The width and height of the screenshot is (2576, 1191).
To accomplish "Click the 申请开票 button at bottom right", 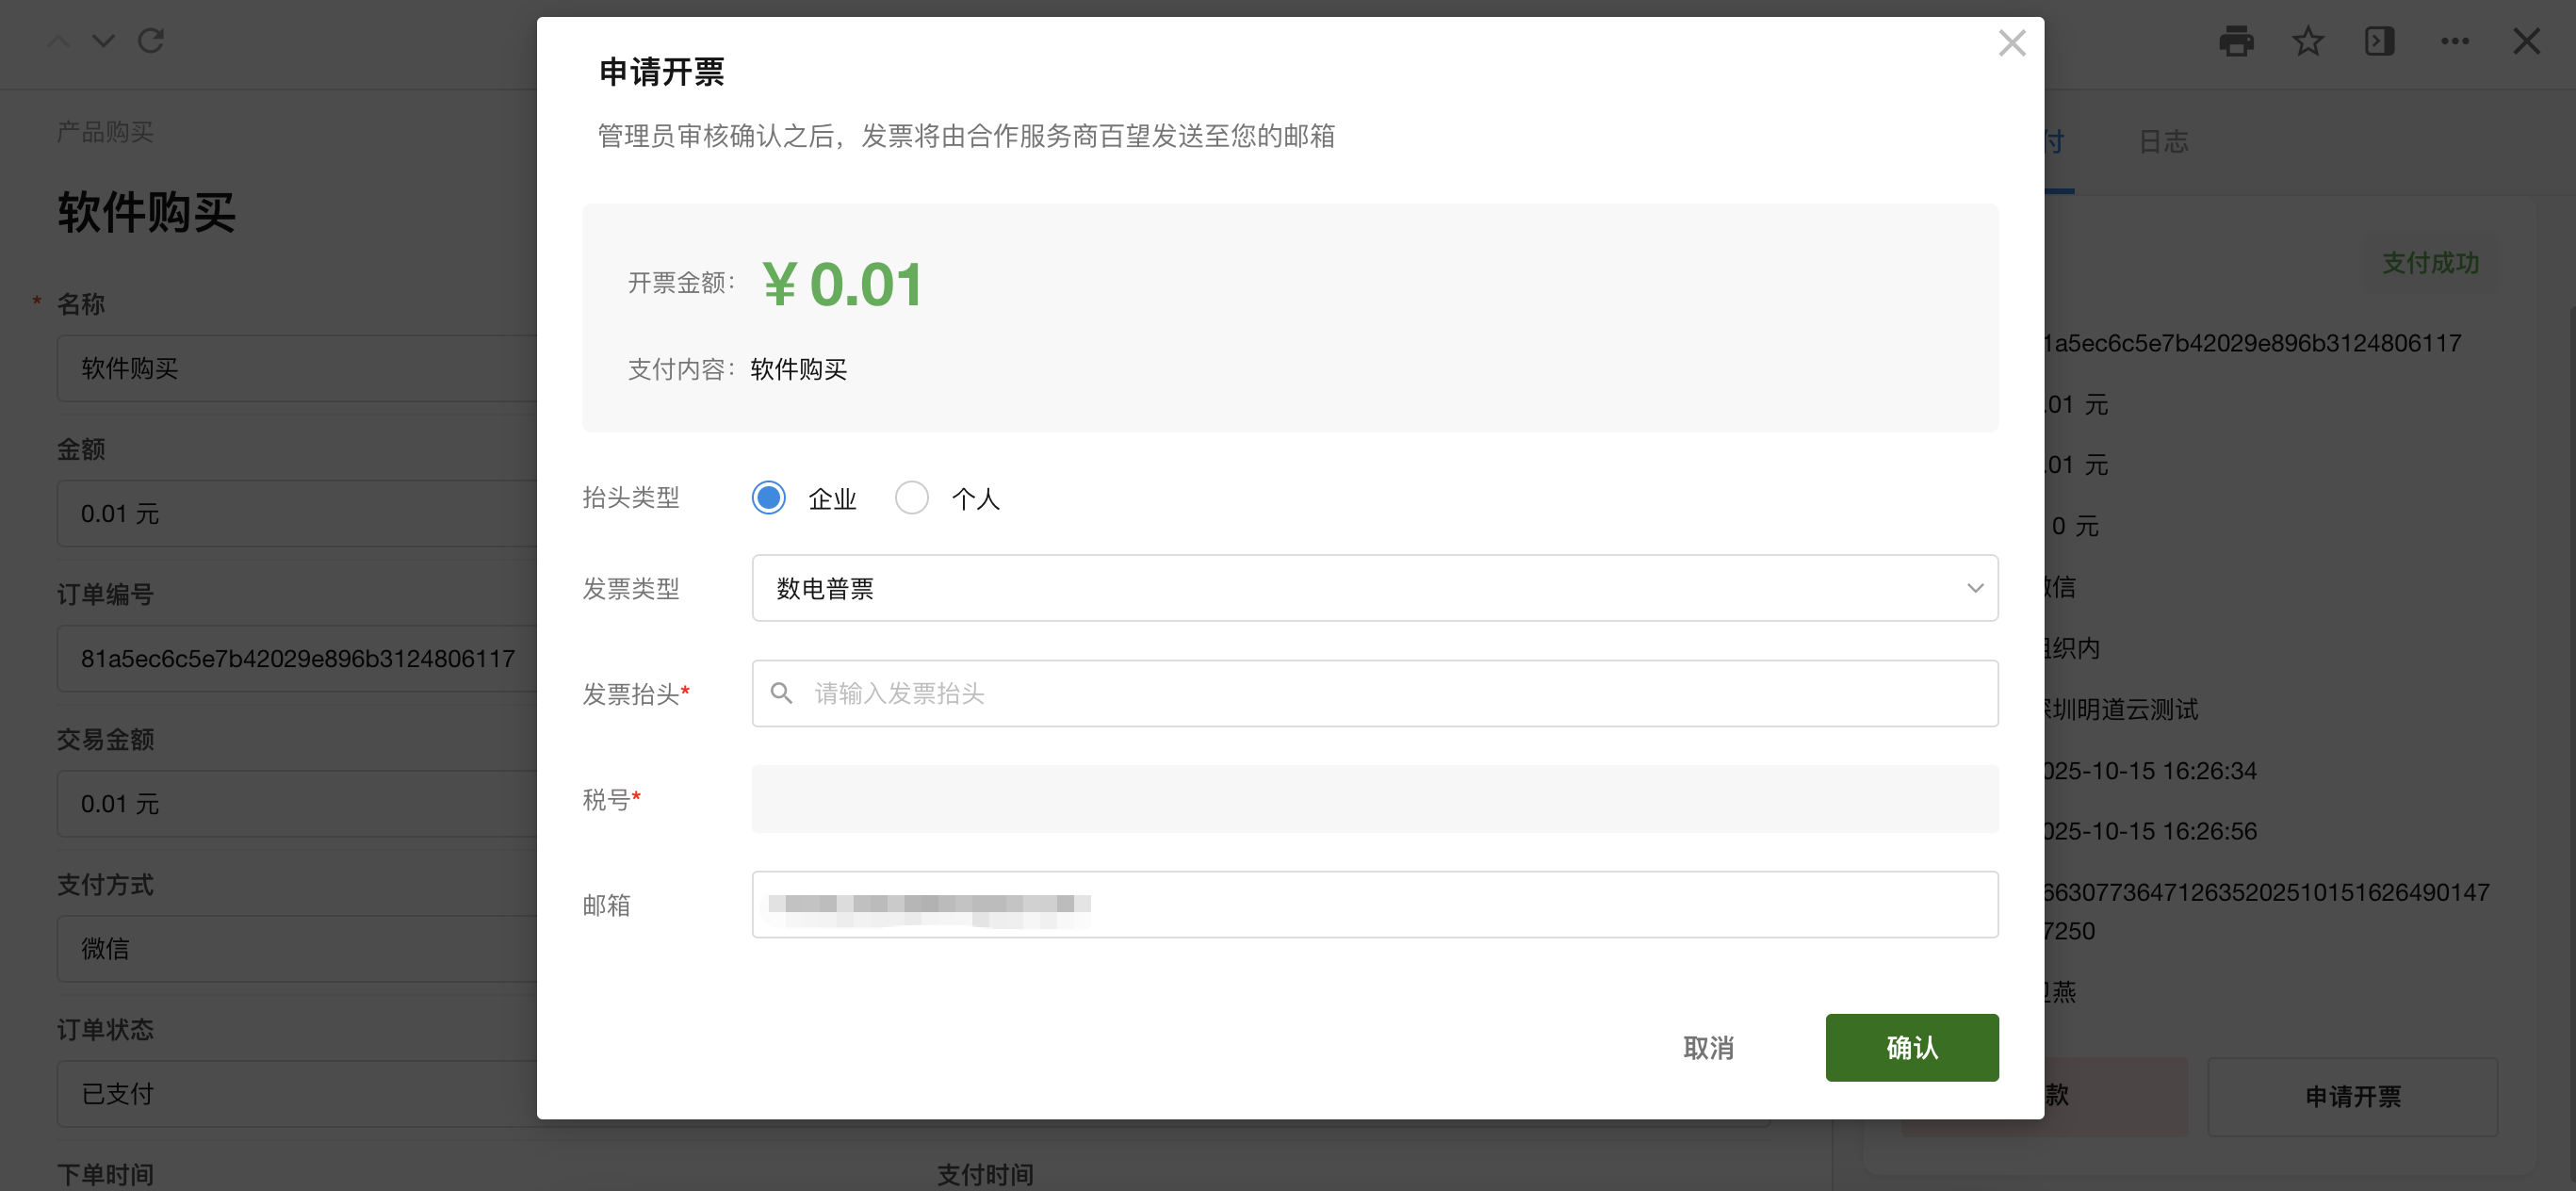I will tap(2352, 1096).
